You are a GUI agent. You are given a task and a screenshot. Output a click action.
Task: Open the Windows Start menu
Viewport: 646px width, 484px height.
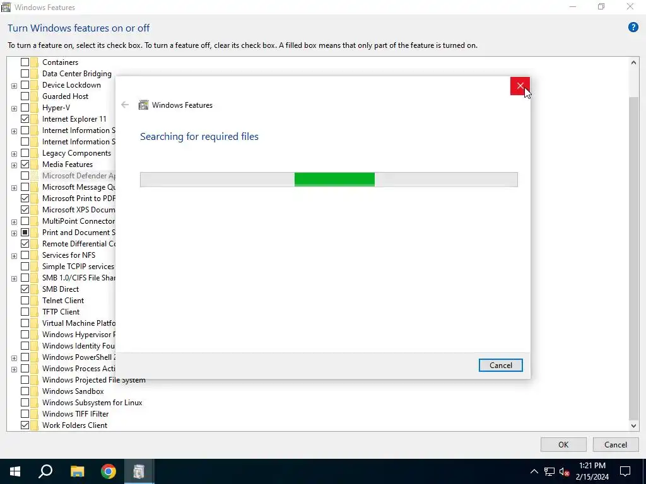(x=15, y=471)
